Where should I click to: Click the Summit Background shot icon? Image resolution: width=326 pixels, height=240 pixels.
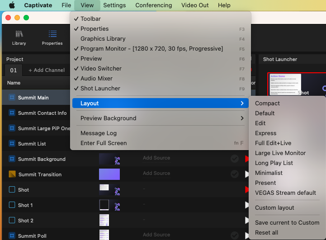(x=12, y=159)
